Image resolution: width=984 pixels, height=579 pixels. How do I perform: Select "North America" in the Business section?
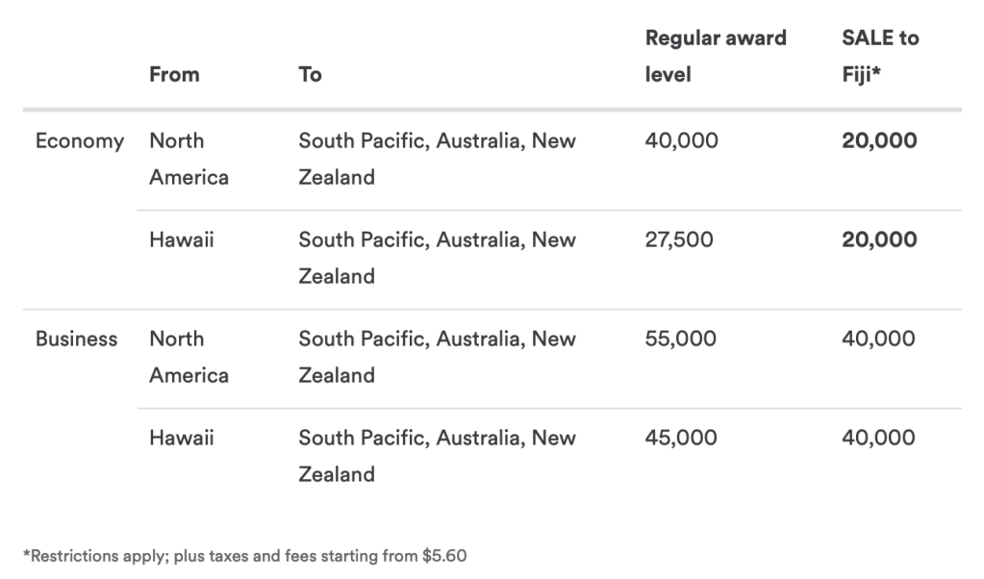point(189,357)
